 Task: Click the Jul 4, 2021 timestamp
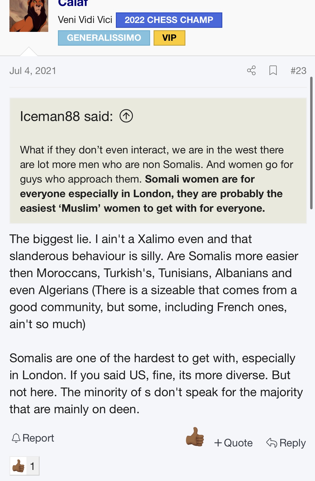coord(33,71)
